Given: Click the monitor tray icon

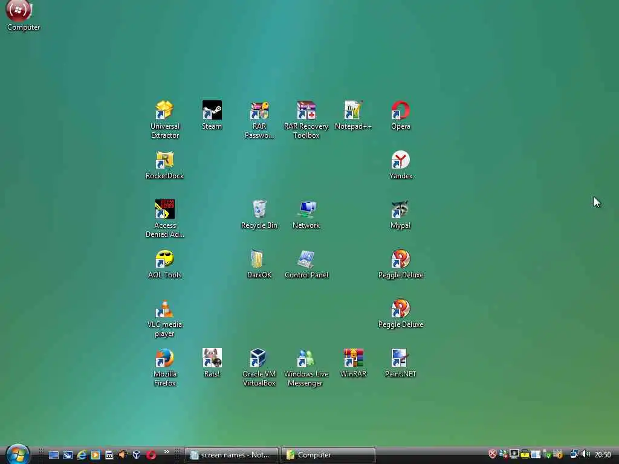Looking at the screenshot, I should tap(514, 454).
